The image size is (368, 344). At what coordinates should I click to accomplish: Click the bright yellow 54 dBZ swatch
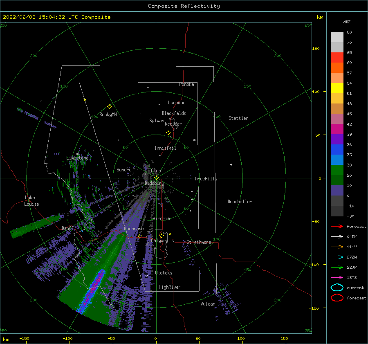pyautogui.click(x=337, y=88)
